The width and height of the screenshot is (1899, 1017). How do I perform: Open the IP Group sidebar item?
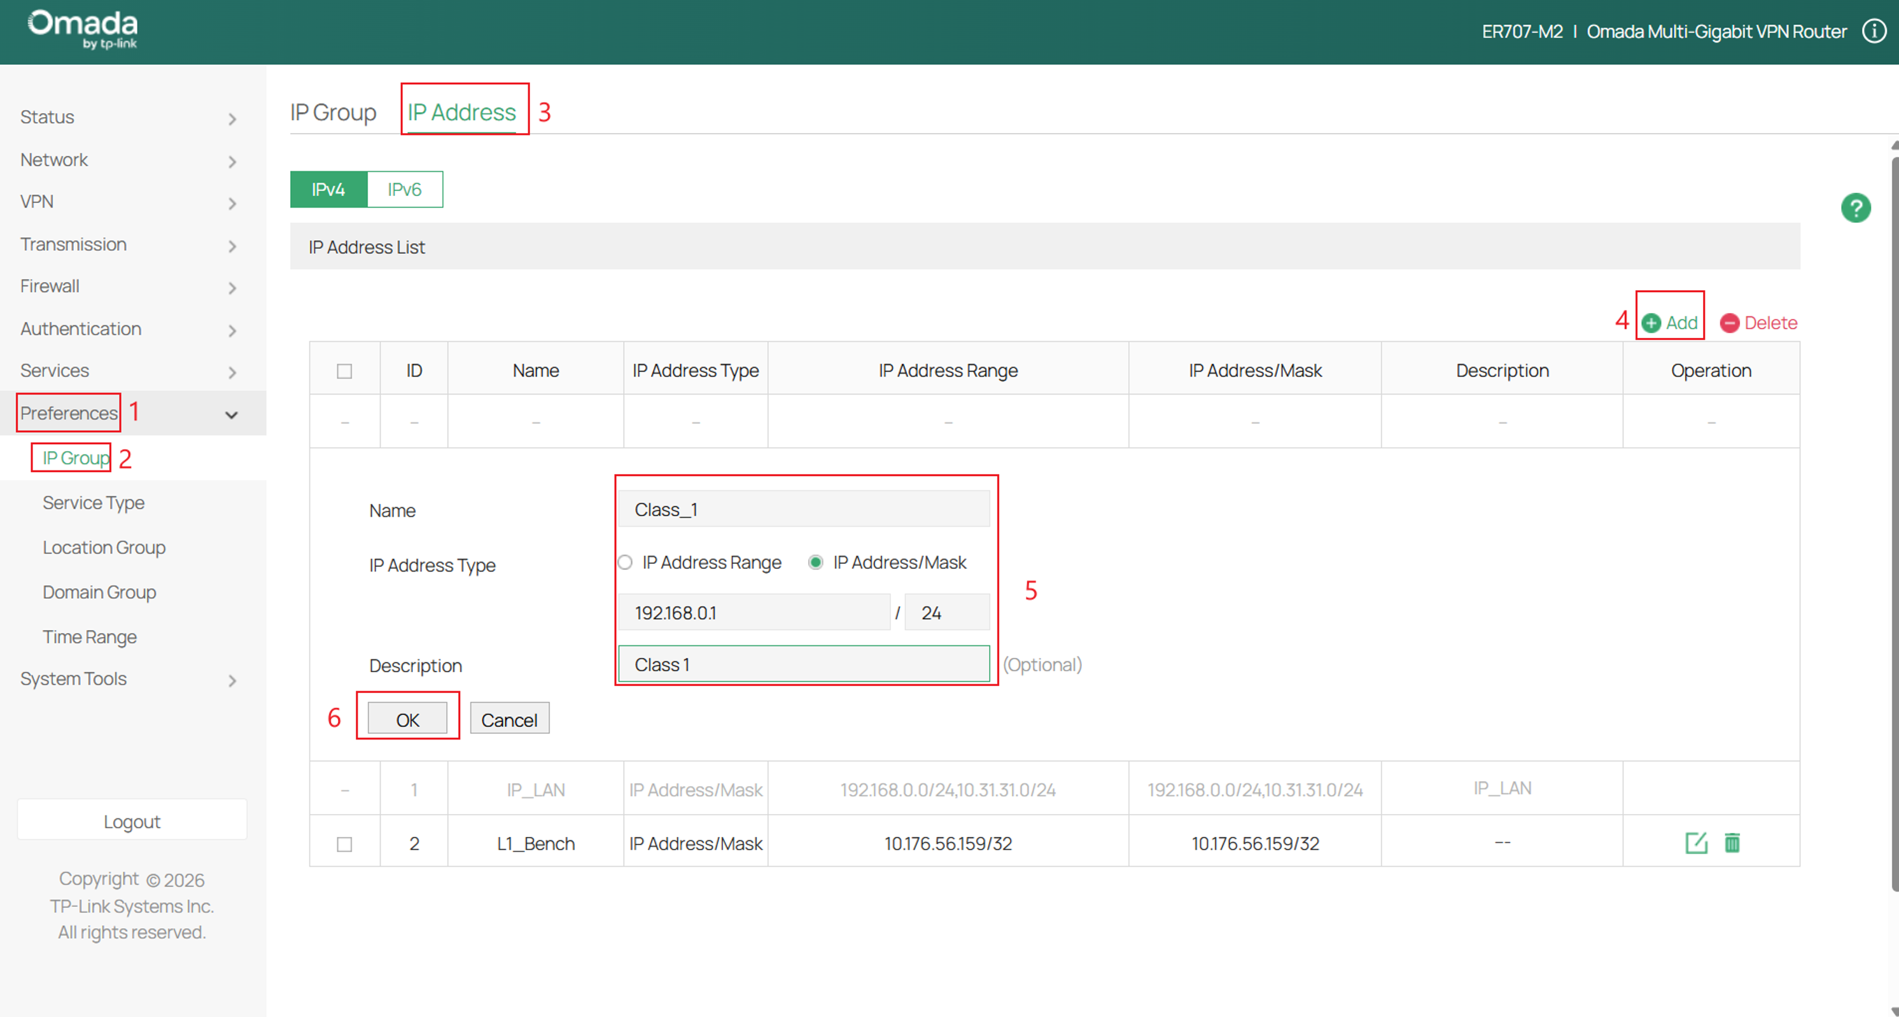click(76, 458)
